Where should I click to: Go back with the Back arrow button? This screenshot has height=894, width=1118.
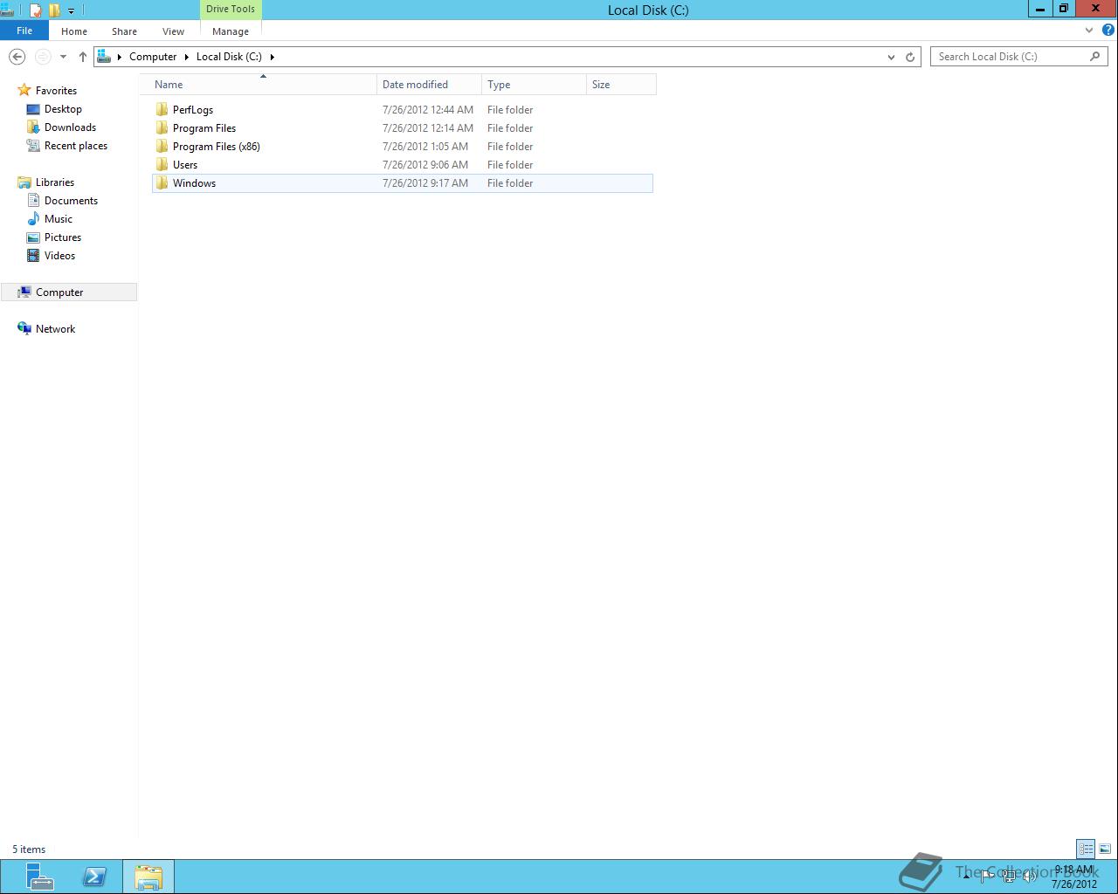point(17,57)
